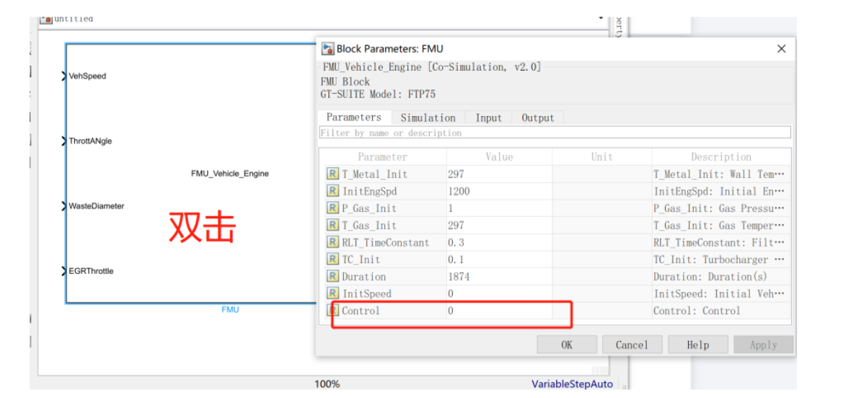Image resolution: width=851 pixels, height=398 pixels.
Task: Click the R icon of TC_Init parameter
Action: (x=332, y=260)
